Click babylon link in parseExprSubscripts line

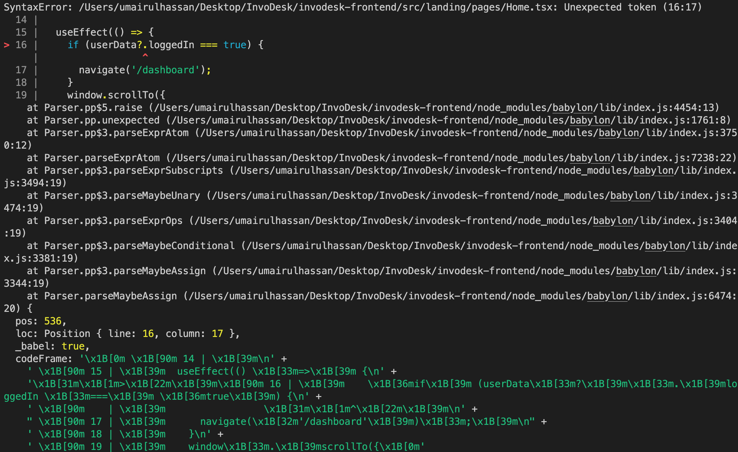coord(653,171)
